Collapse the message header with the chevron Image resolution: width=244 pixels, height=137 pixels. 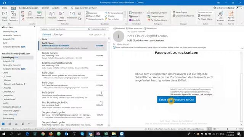tap(241, 48)
